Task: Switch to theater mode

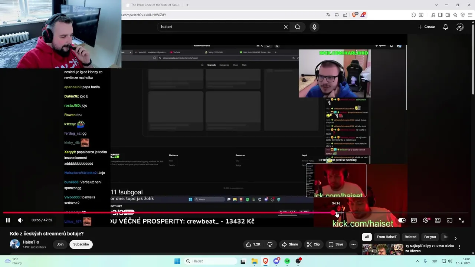Action: tap(438, 220)
